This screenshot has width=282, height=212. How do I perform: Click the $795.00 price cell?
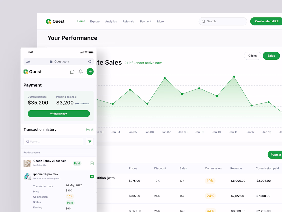(134, 196)
